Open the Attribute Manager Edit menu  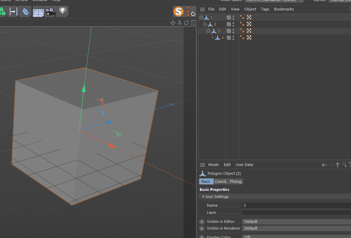point(227,165)
